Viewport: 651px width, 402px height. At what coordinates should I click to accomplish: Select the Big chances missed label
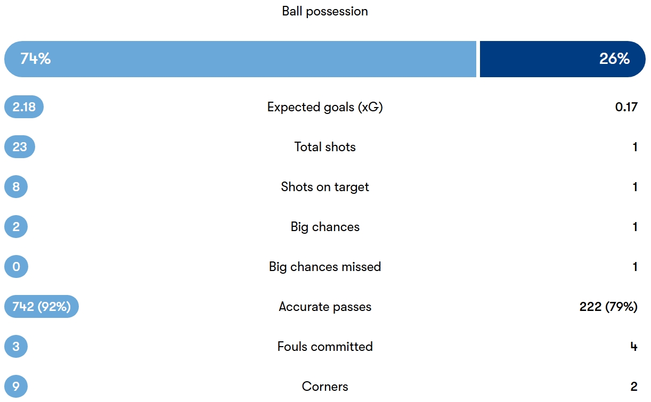pyautogui.click(x=325, y=267)
